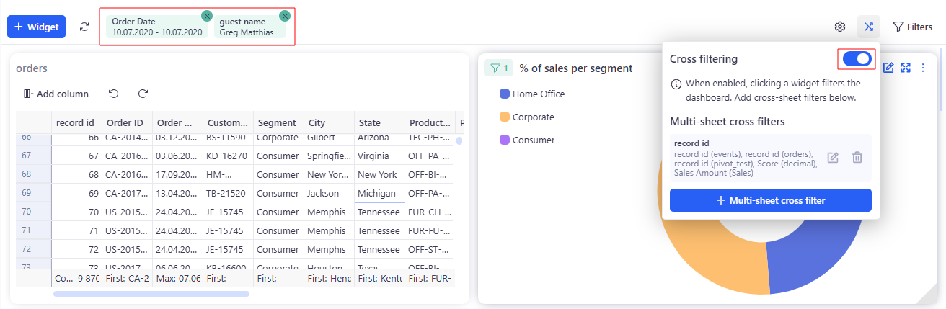Add a Multi-sheet cross filter
The image size is (946, 309).
(x=770, y=200)
